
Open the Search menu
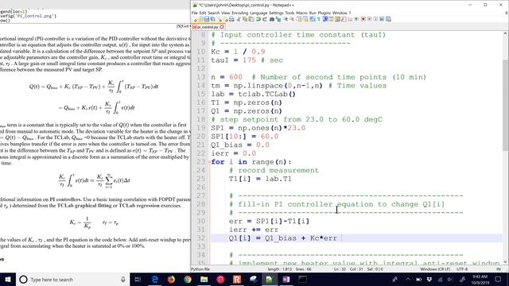click(x=214, y=13)
